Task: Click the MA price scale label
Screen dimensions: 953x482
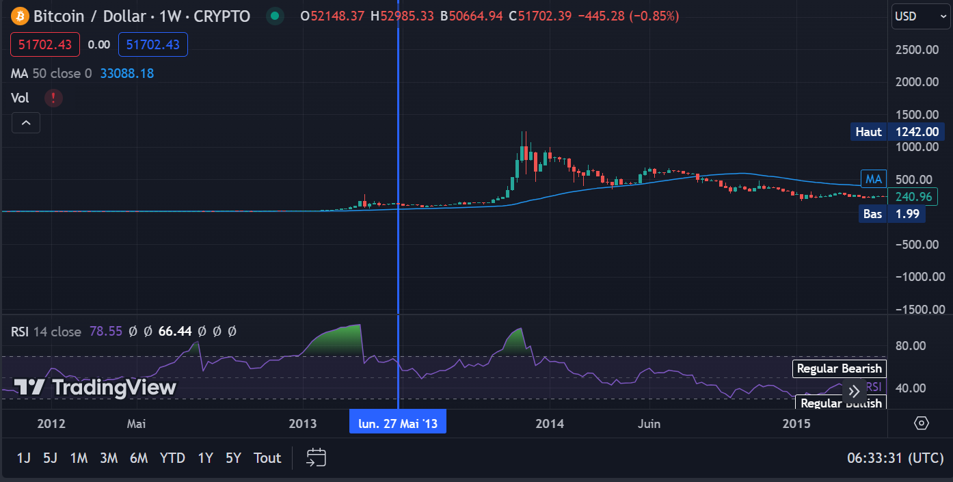Action: [x=874, y=179]
